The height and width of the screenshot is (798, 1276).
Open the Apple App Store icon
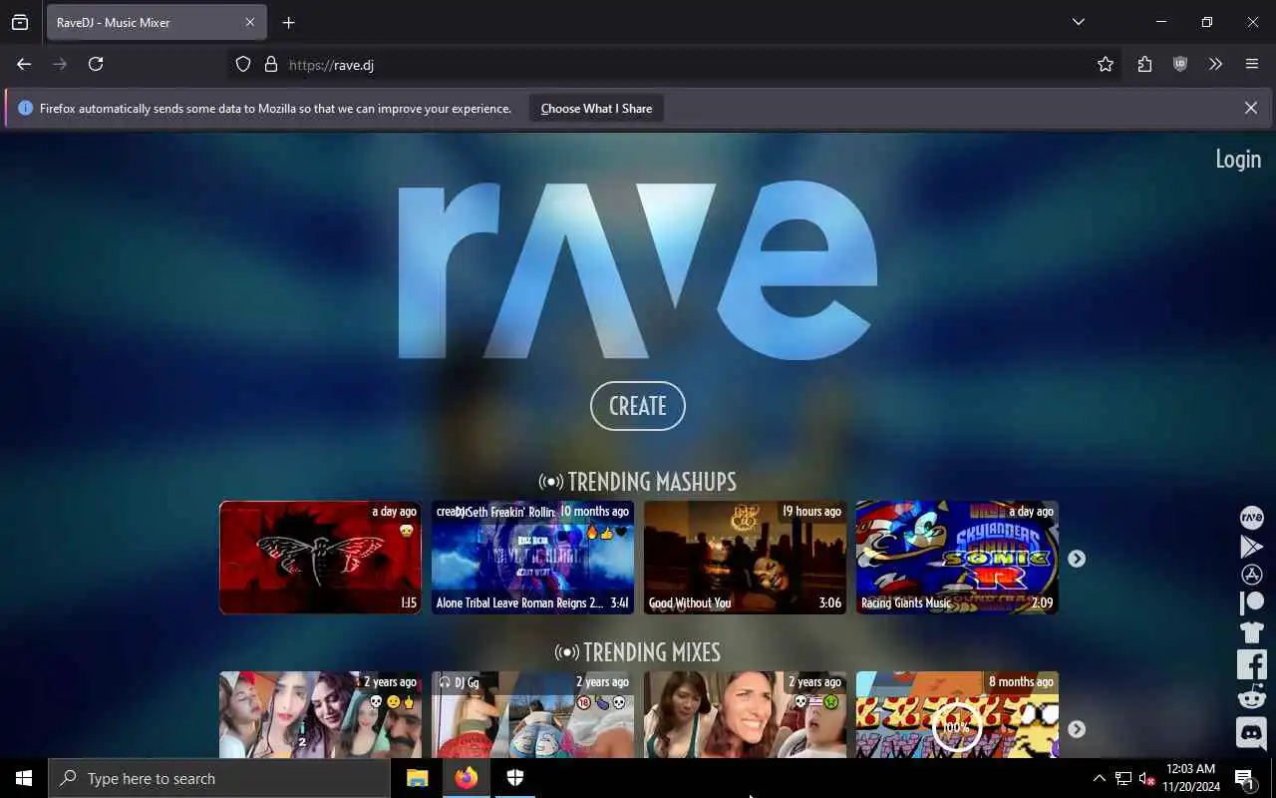[x=1251, y=575]
